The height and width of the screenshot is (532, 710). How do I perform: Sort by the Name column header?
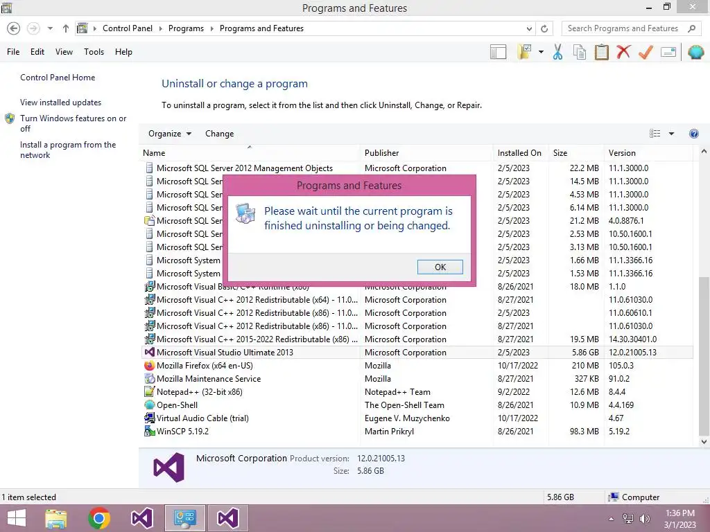[x=250, y=153]
